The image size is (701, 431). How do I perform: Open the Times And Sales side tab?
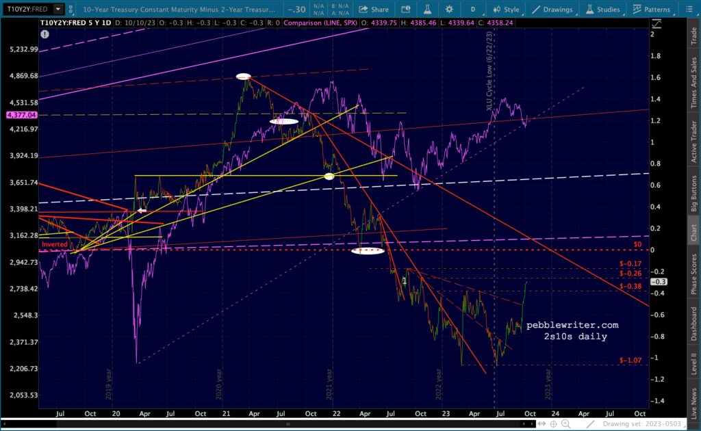tap(694, 83)
